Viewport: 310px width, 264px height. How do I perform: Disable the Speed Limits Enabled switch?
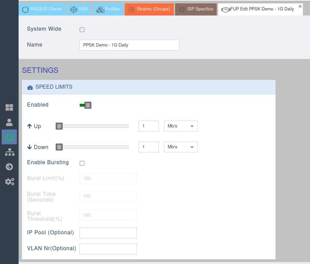(86, 105)
